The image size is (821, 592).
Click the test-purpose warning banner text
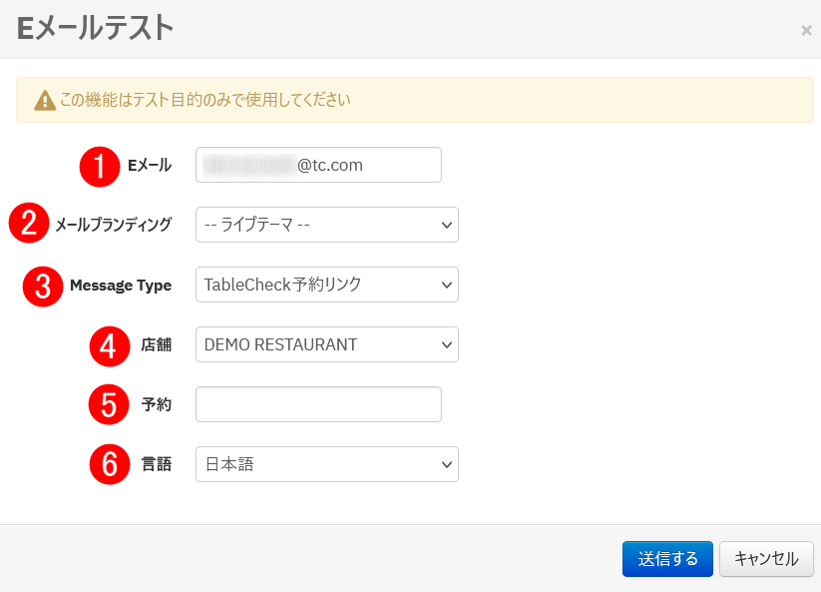click(x=205, y=100)
